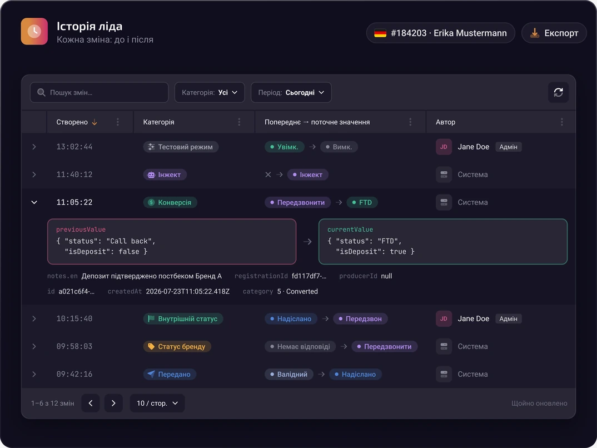Click the producerId null value
The width and height of the screenshot is (597, 448).
386,276
